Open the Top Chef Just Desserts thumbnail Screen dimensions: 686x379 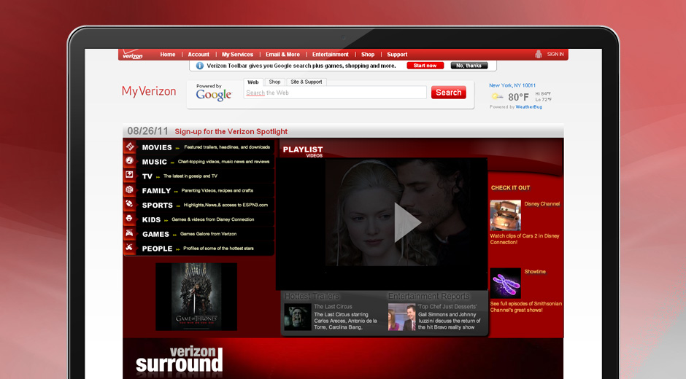[401, 317]
